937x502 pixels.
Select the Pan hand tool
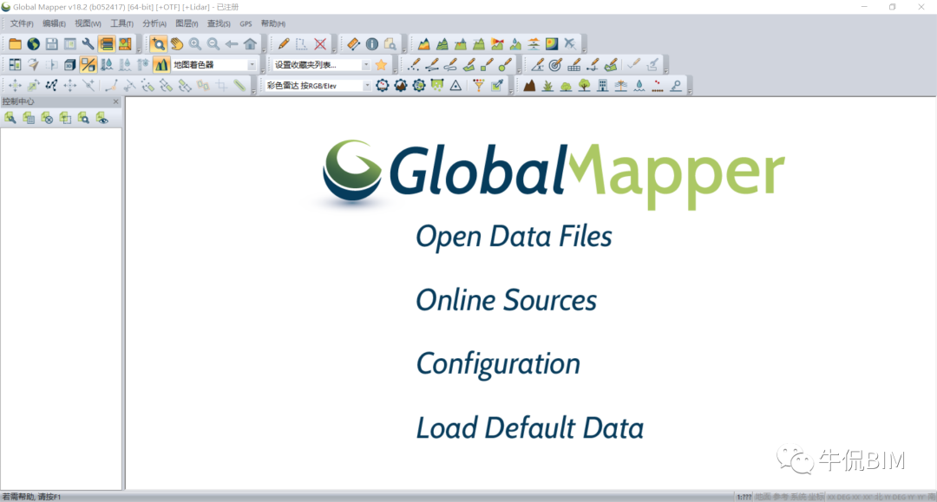(177, 44)
